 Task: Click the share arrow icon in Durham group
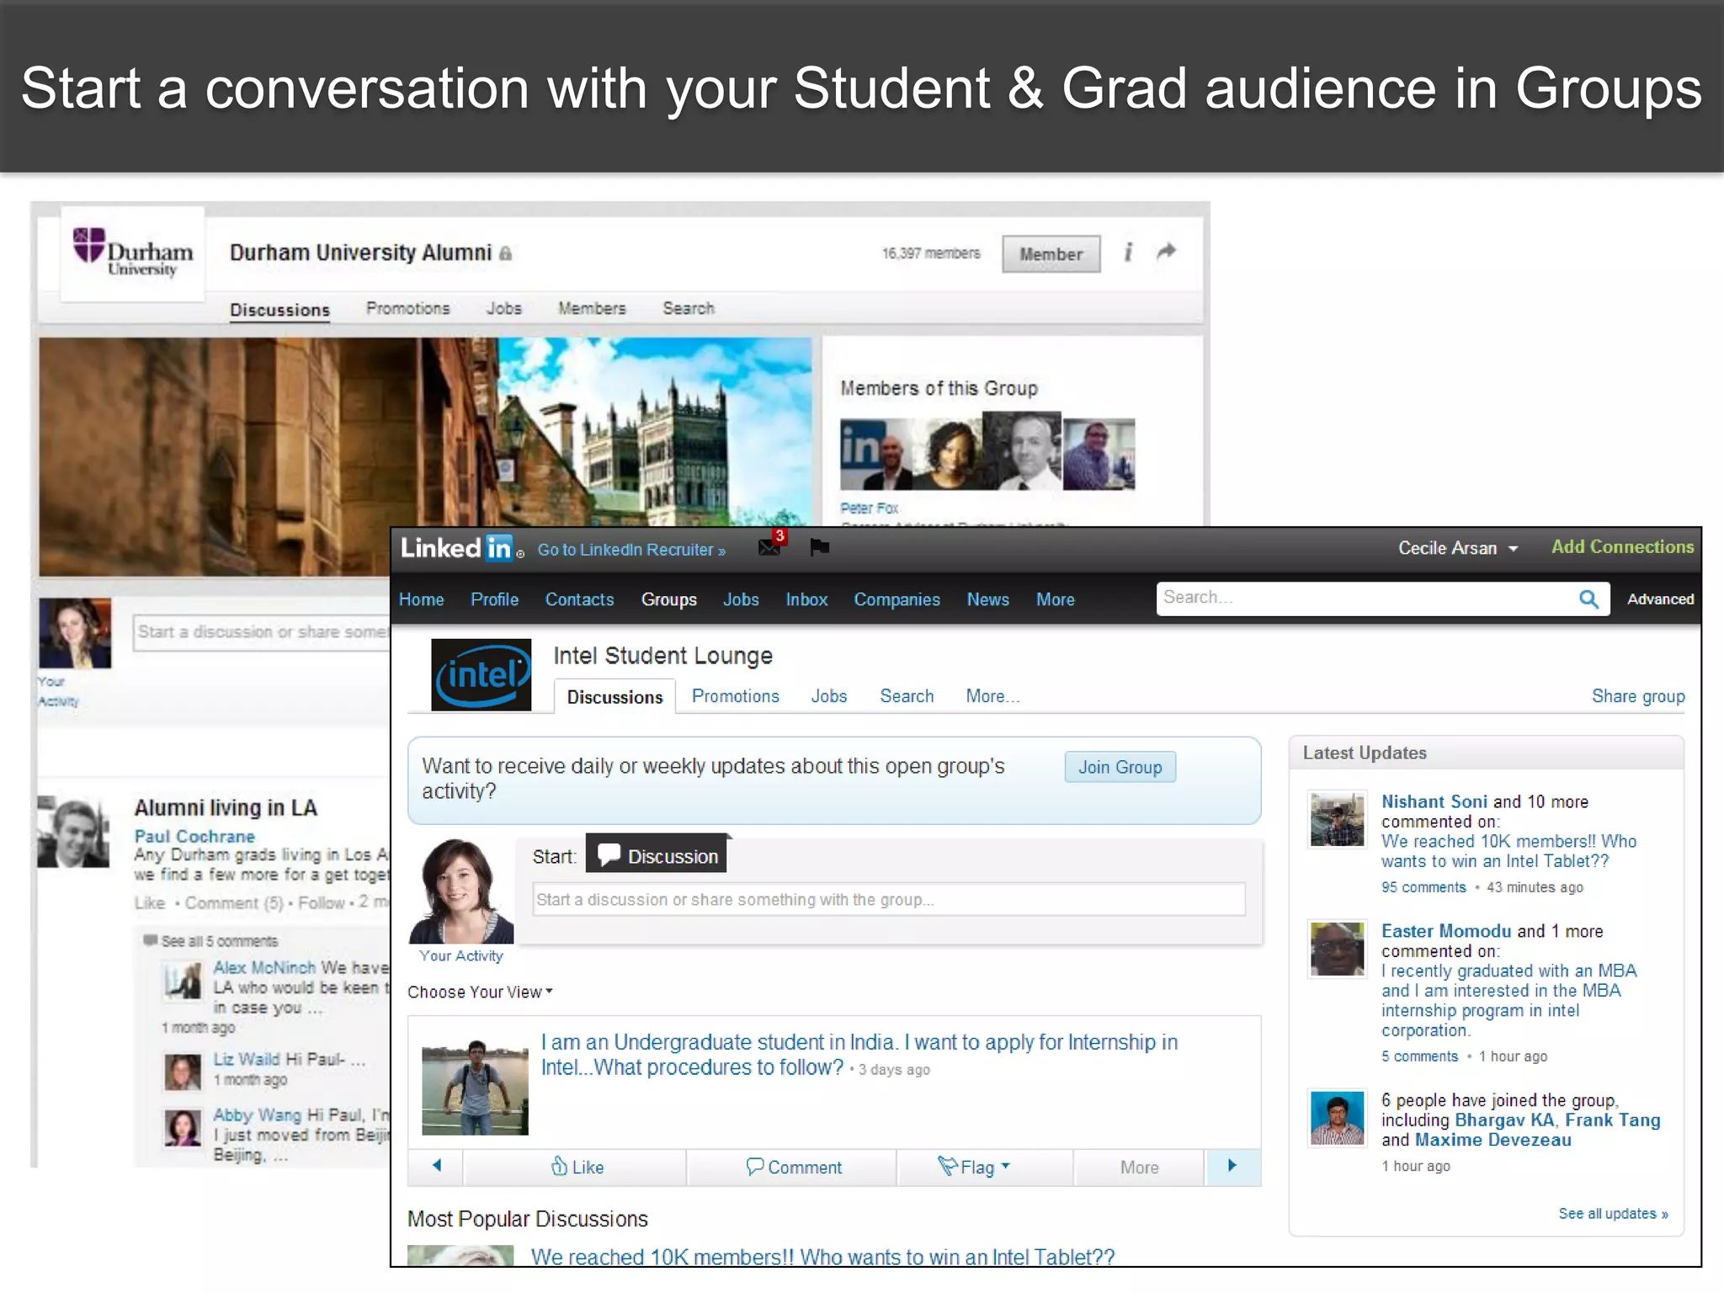click(x=1166, y=252)
